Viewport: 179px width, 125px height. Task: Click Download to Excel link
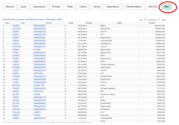[x=35, y=20]
